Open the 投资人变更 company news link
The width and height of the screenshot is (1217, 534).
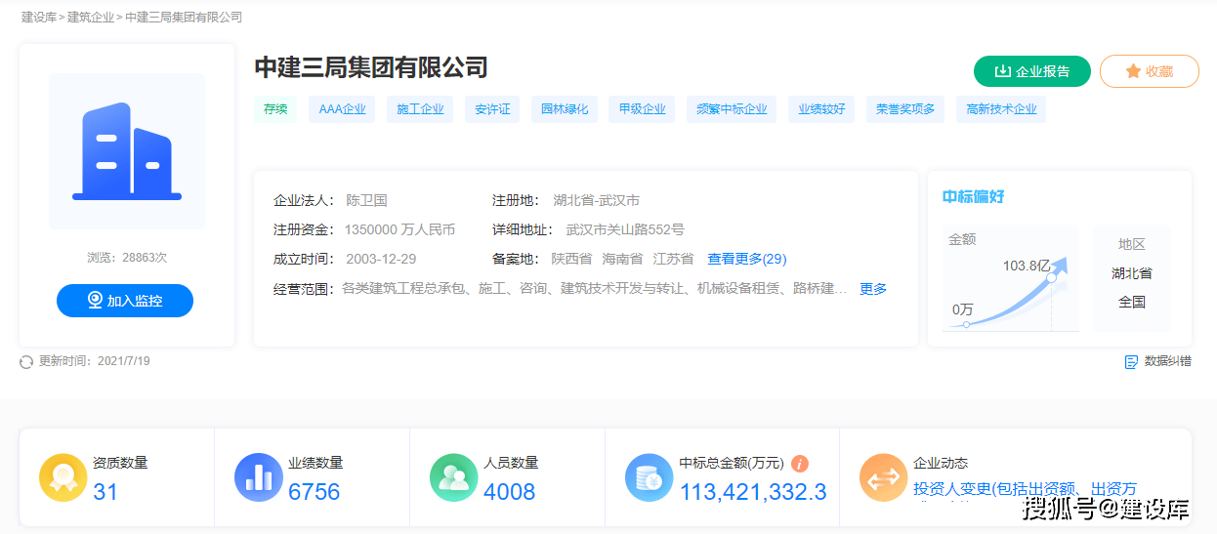click(1025, 489)
